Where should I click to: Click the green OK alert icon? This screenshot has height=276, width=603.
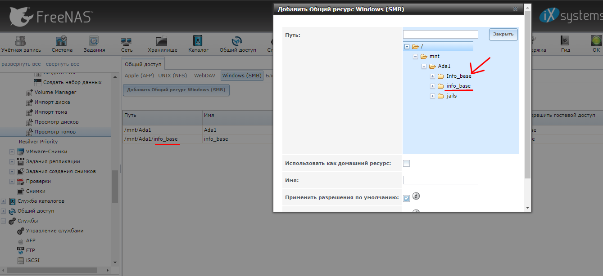[596, 40]
